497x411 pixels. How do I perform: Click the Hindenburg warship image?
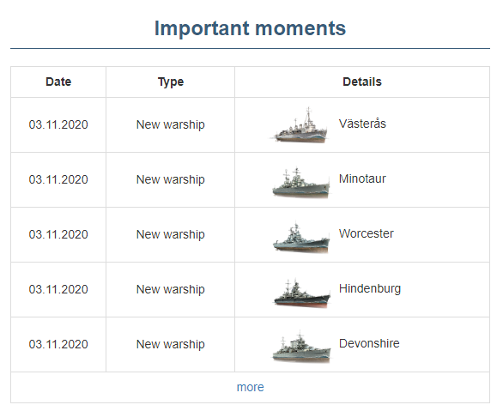tap(301, 293)
